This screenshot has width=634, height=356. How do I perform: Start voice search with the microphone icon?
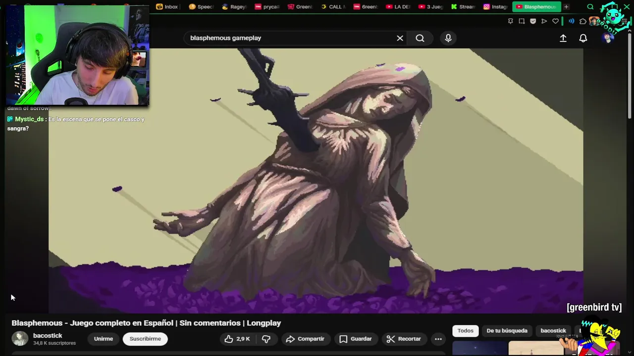448,38
